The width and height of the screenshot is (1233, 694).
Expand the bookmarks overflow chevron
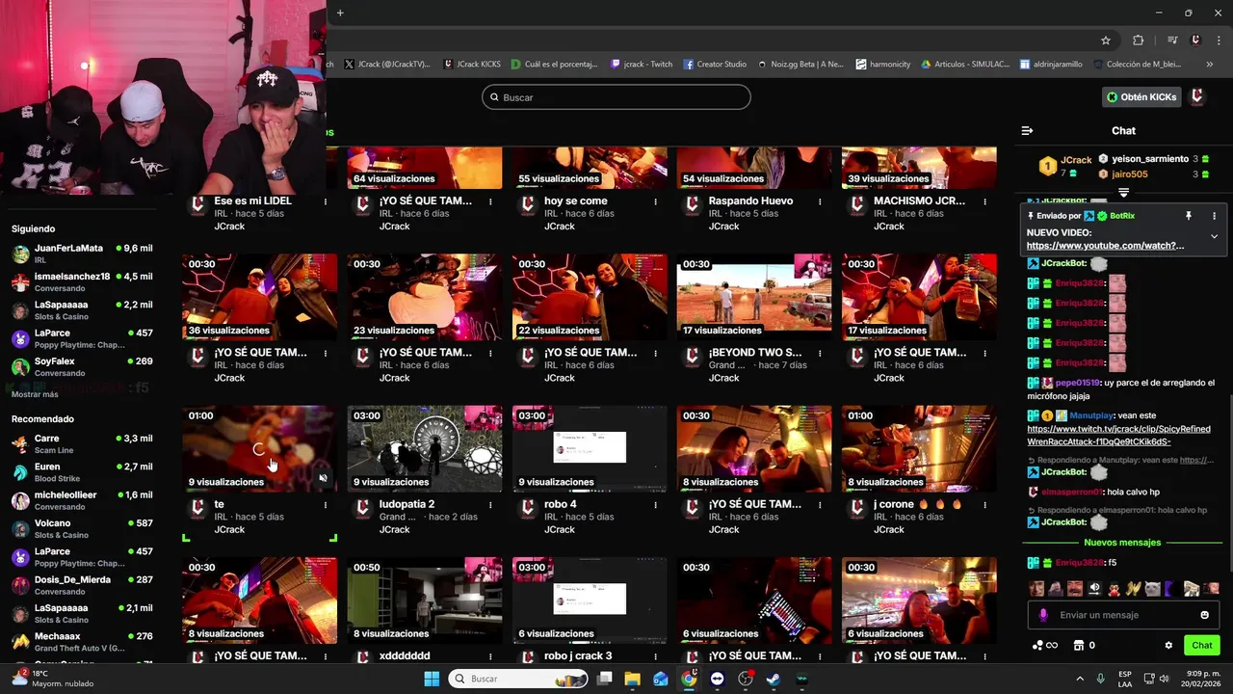pyautogui.click(x=1209, y=65)
